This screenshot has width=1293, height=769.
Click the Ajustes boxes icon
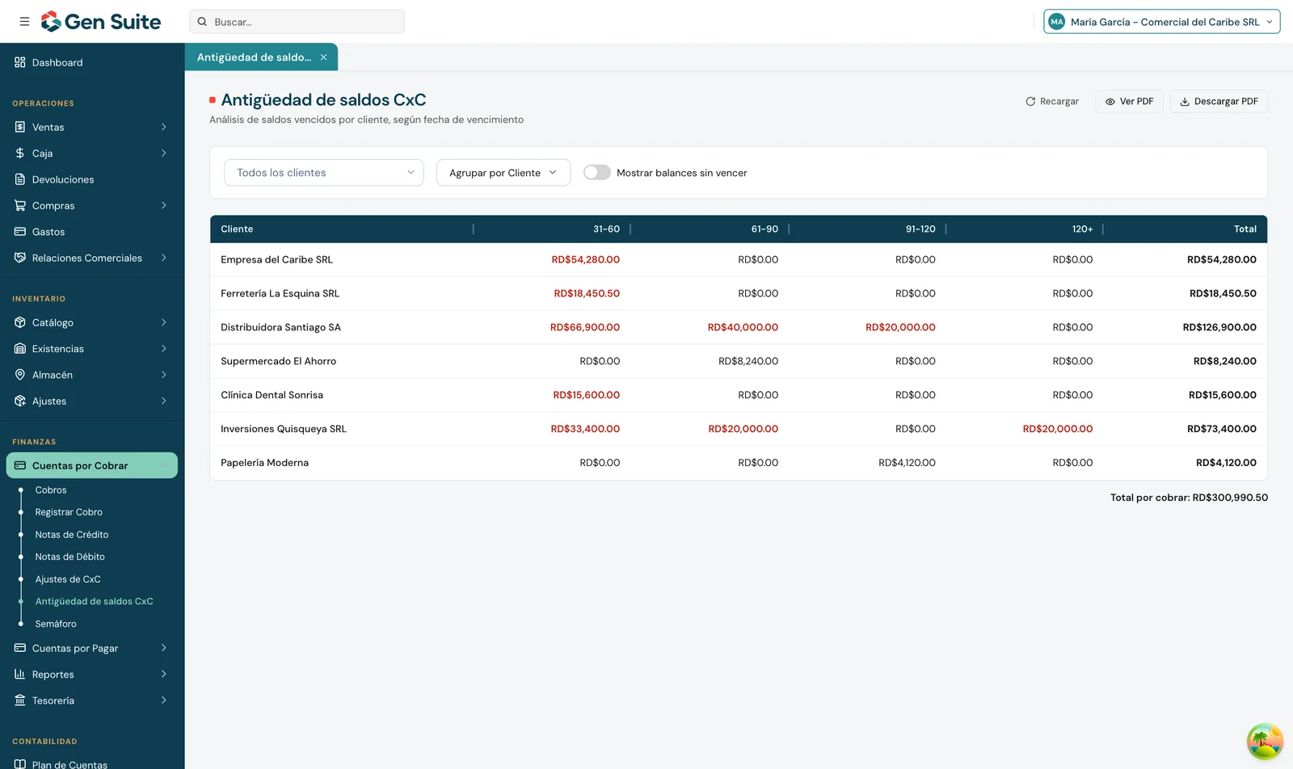(x=20, y=401)
